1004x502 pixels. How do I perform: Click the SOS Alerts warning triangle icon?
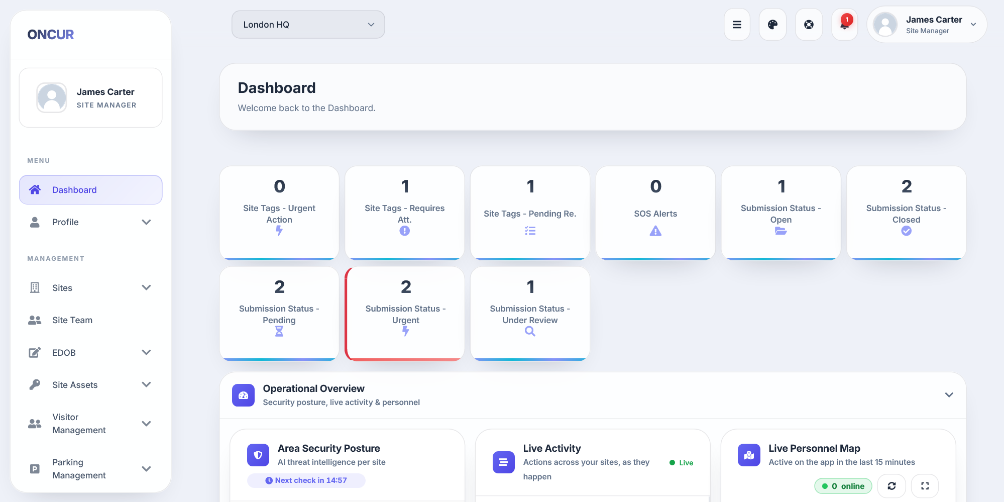pyautogui.click(x=655, y=231)
